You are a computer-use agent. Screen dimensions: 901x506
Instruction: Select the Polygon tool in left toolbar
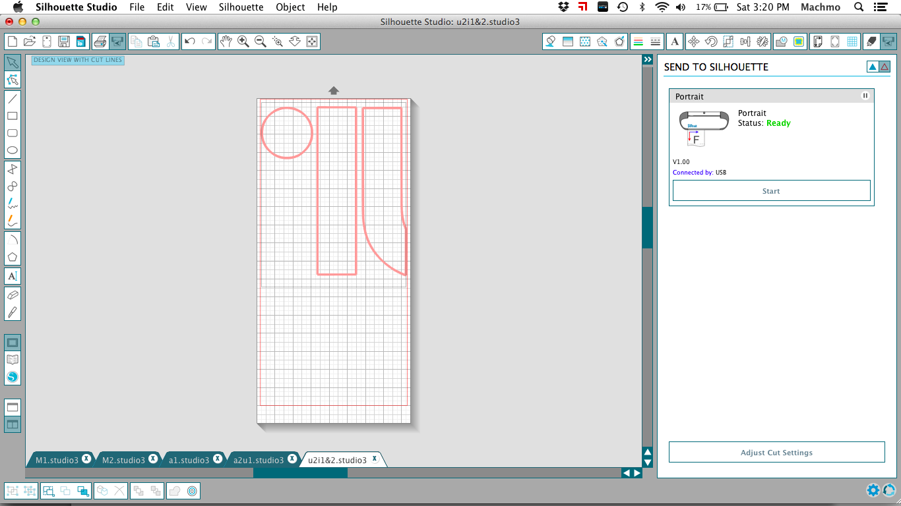(13, 257)
